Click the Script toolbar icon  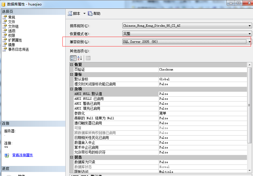point(70,13)
